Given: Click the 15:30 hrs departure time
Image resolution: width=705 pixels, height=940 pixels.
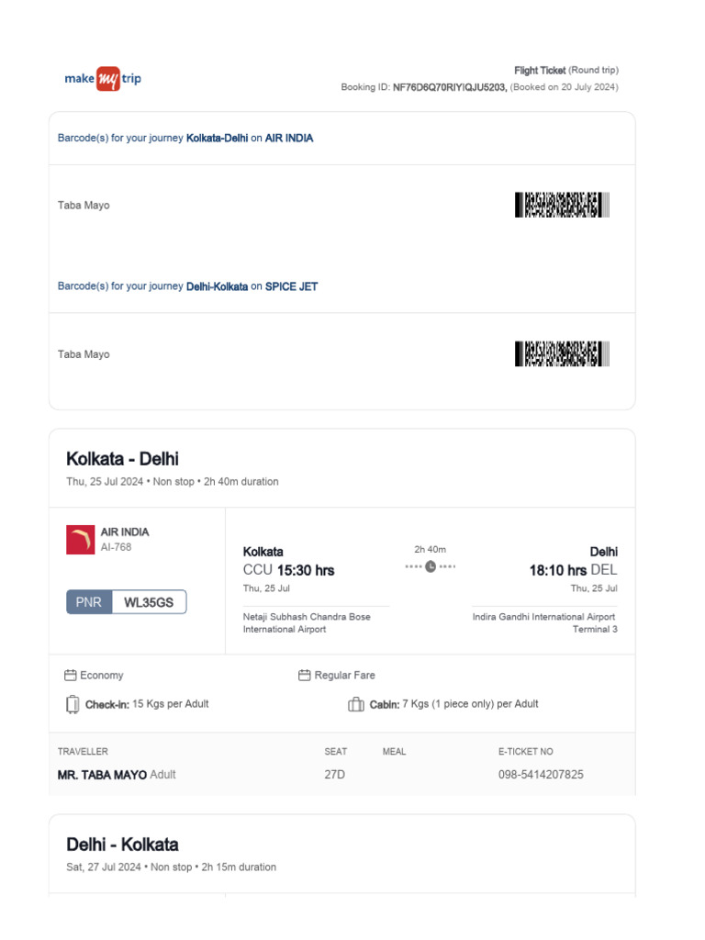Looking at the screenshot, I should (305, 570).
